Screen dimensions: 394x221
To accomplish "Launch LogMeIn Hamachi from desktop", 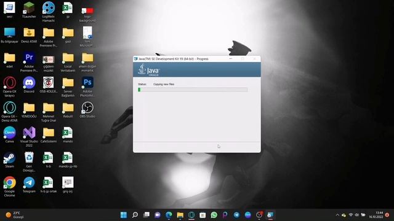I will [x=48, y=12].
